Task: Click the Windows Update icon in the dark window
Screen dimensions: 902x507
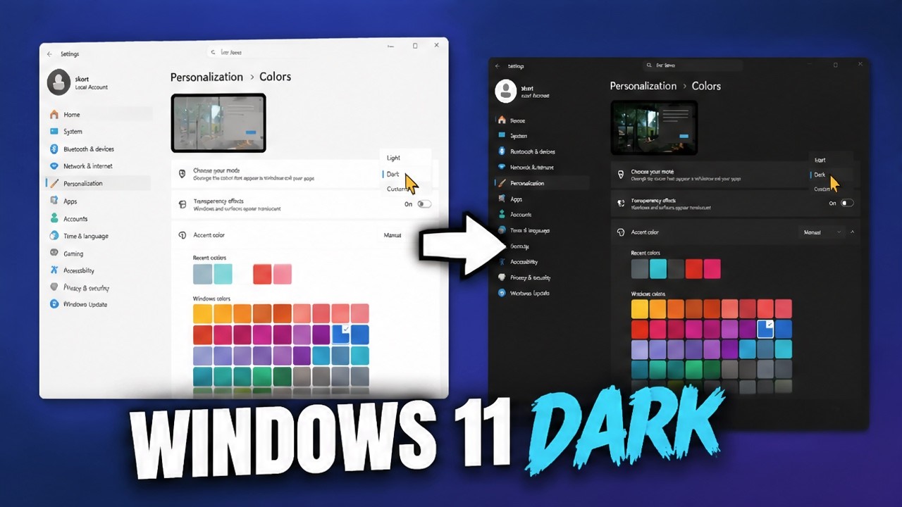Action: click(502, 293)
